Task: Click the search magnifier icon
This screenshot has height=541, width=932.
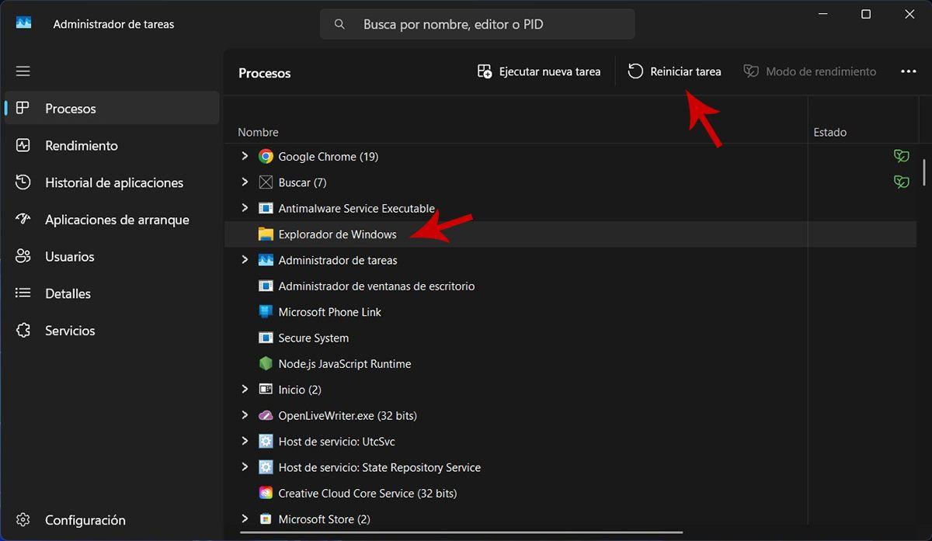Action: pyautogui.click(x=339, y=25)
